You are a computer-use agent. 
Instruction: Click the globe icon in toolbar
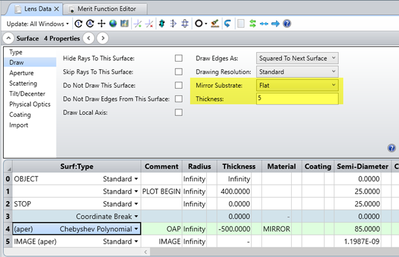(113, 23)
